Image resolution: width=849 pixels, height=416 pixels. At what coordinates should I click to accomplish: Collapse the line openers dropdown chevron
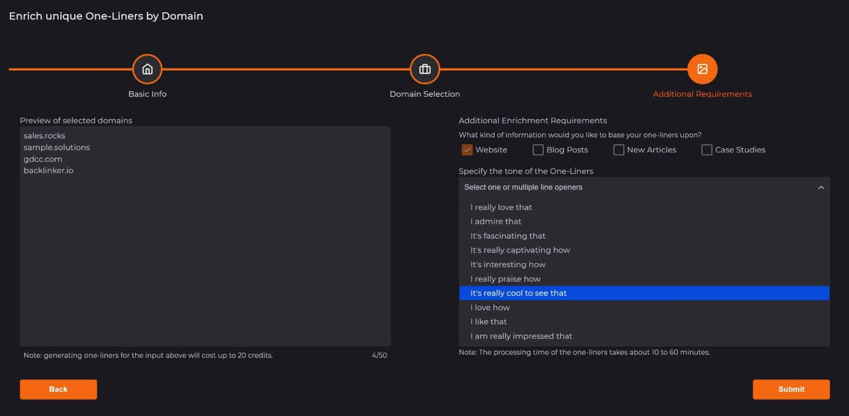pyautogui.click(x=821, y=187)
